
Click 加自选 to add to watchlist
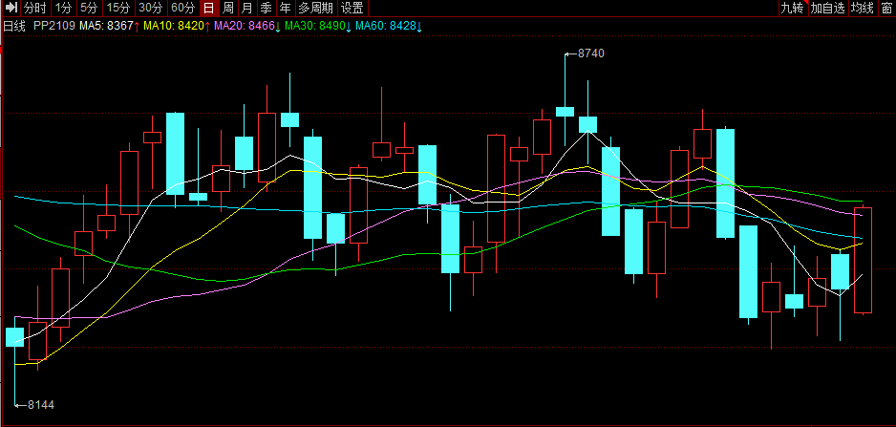click(828, 8)
